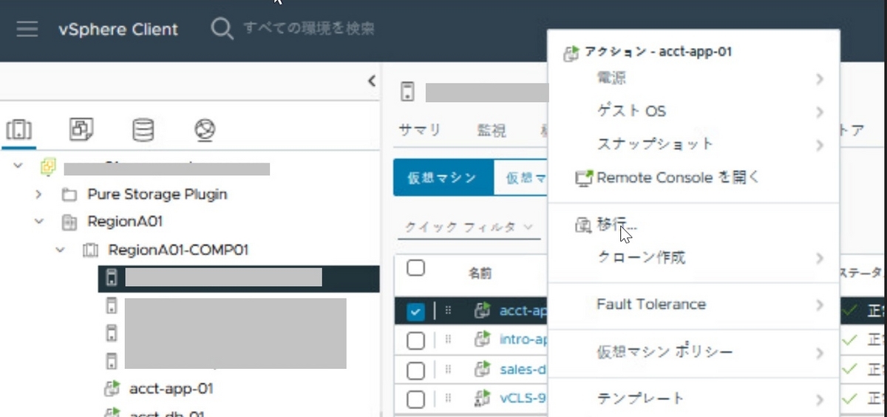Click the migrate icon in context menu

583,226
